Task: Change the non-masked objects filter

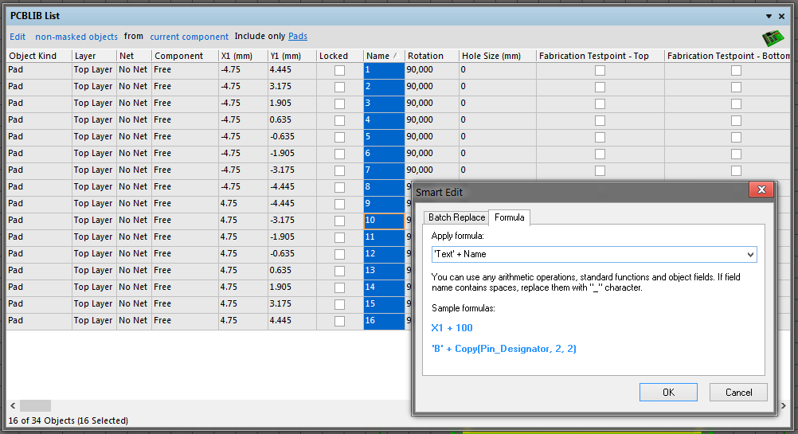Action: click(76, 37)
